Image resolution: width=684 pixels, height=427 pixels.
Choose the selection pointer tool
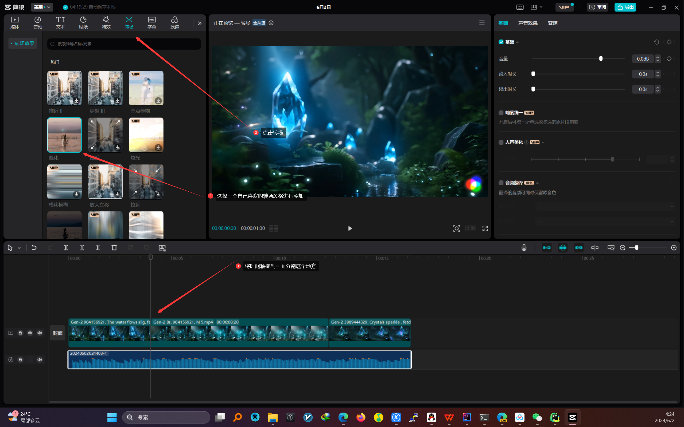tap(10, 248)
